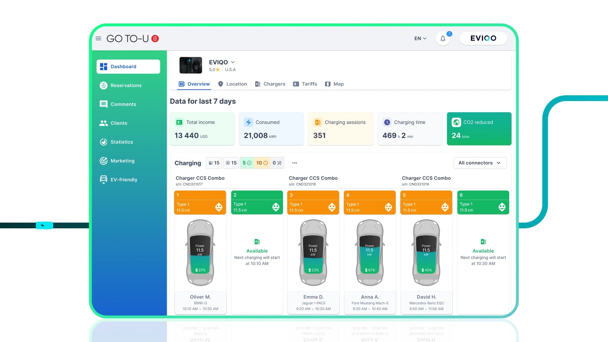Click the Total income money icon
608x342 pixels.
pos(179,122)
